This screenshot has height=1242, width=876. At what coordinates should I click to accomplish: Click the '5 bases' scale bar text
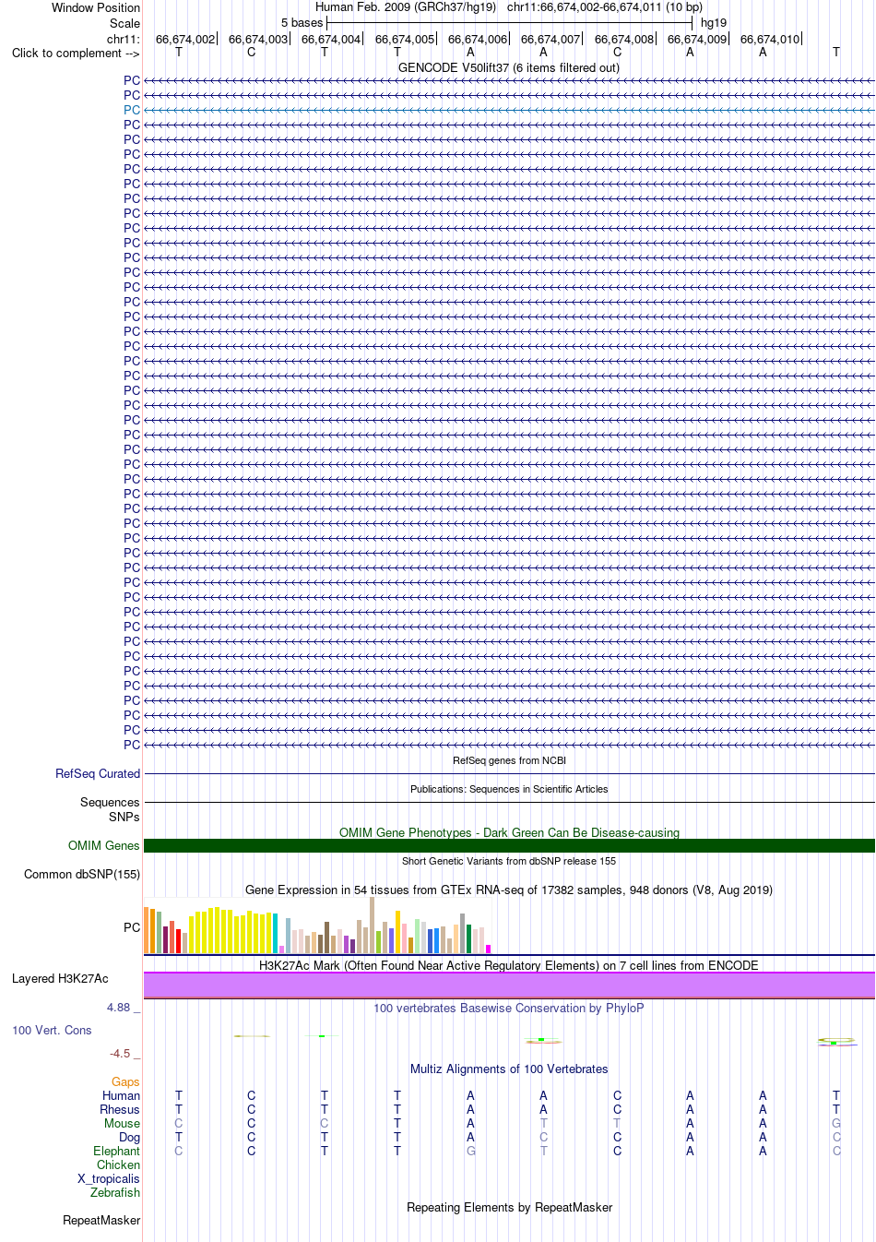click(x=302, y=22)
